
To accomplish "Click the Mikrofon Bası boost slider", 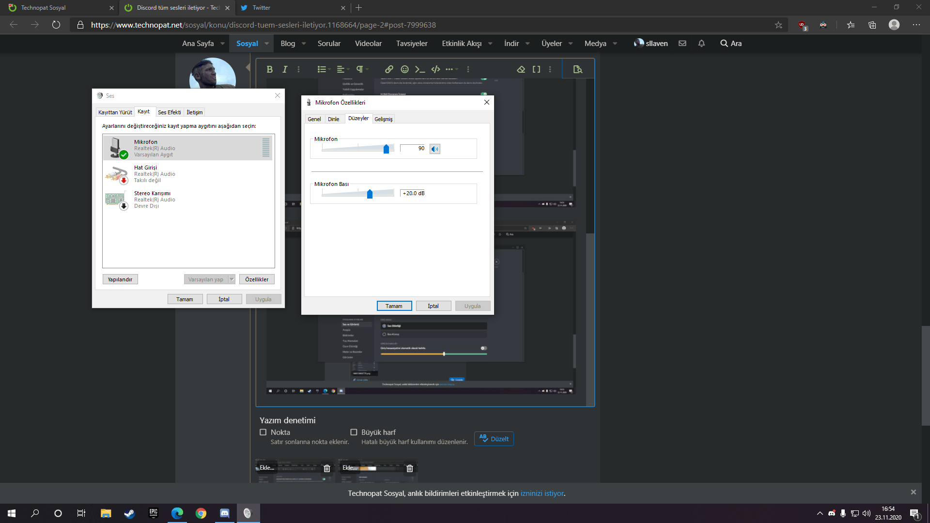I will [x=370, y=194].
